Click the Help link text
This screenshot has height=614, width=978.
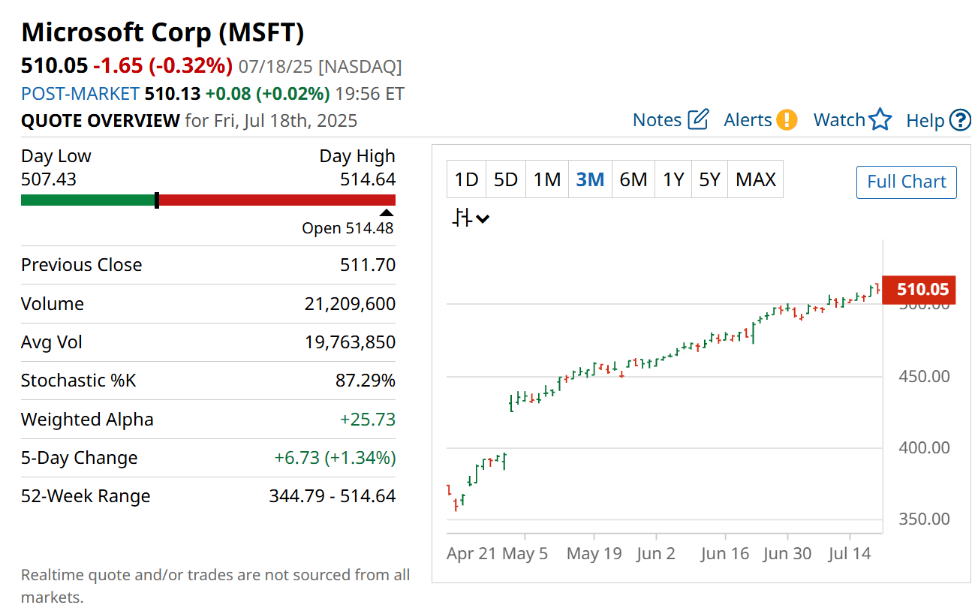tap(925, 120)
